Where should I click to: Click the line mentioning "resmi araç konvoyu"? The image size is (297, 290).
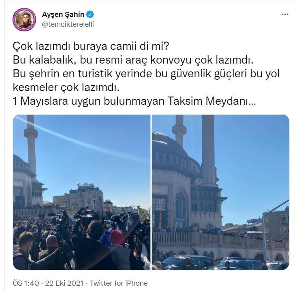(x=133, y=60)
